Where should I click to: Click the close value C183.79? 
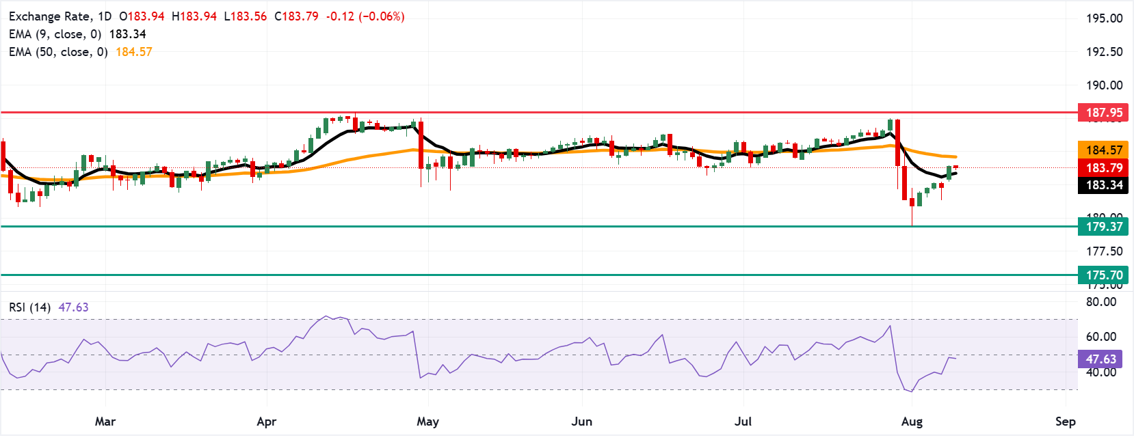pos(297,16)
